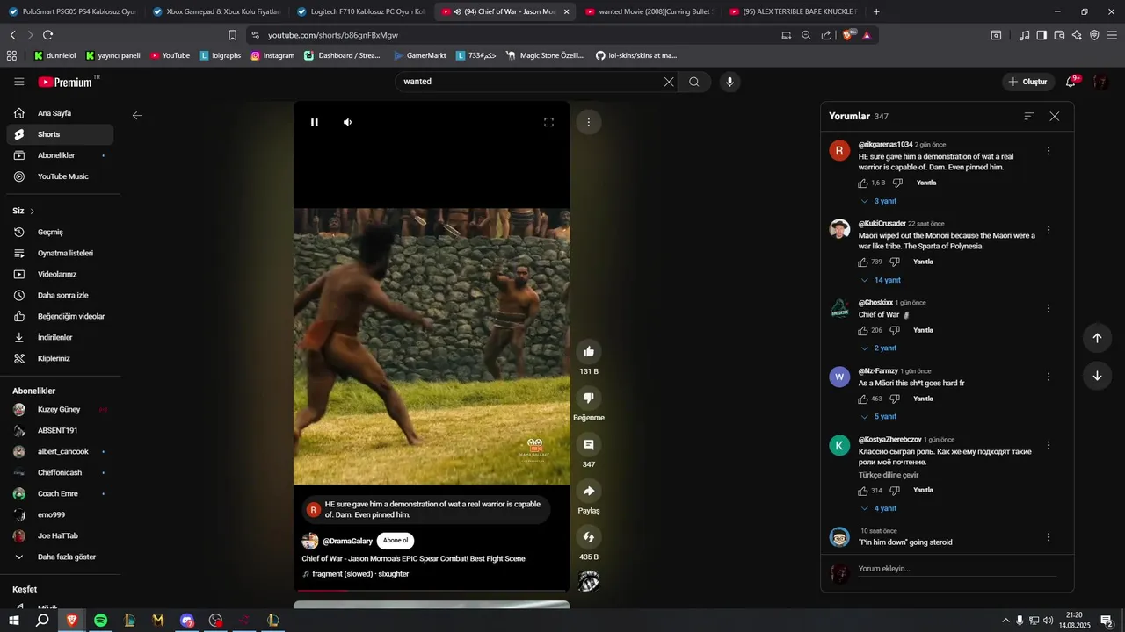
Task: Toggle the comments button showing 347
Action: point(589,444)
